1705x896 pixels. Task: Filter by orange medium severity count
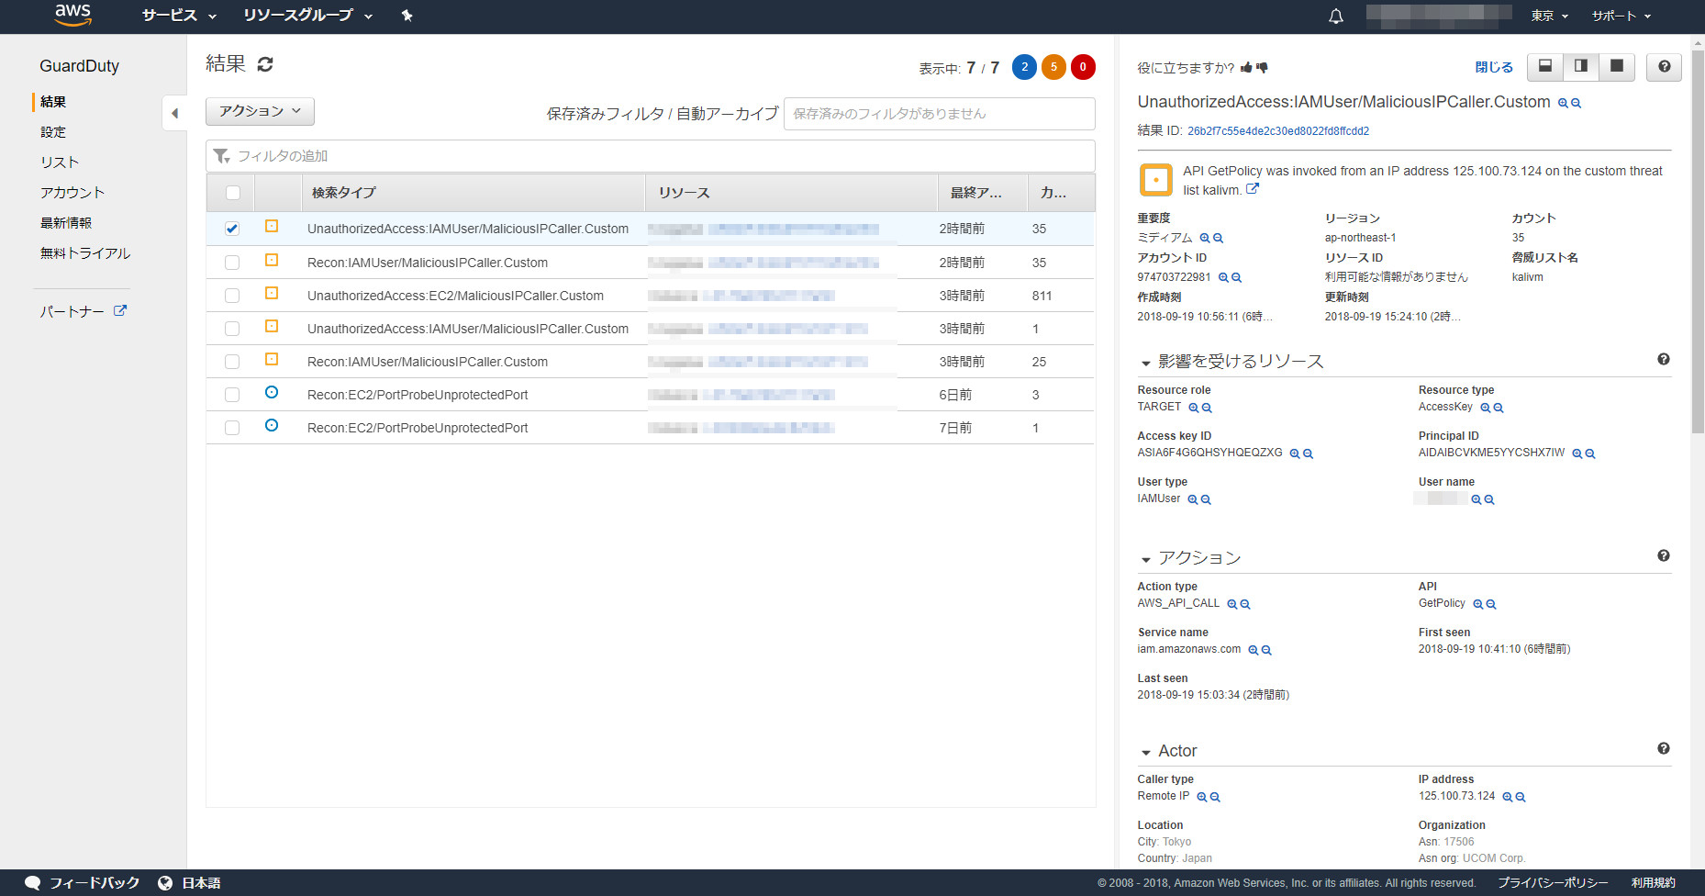(1053, 67)
